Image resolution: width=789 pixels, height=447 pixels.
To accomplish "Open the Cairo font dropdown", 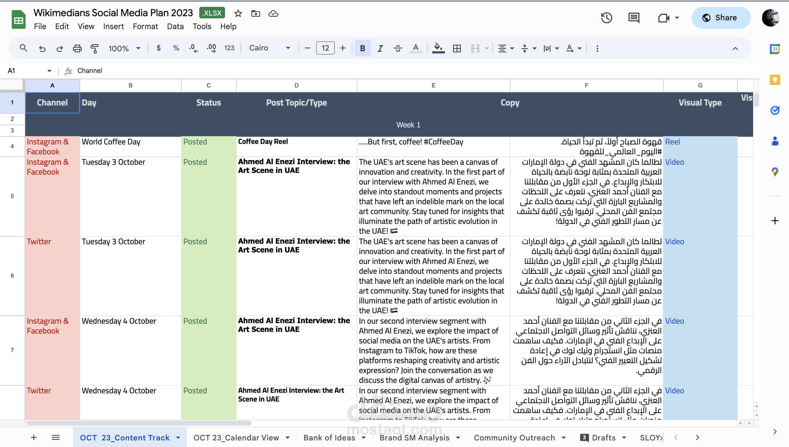I will click(269, 48).
